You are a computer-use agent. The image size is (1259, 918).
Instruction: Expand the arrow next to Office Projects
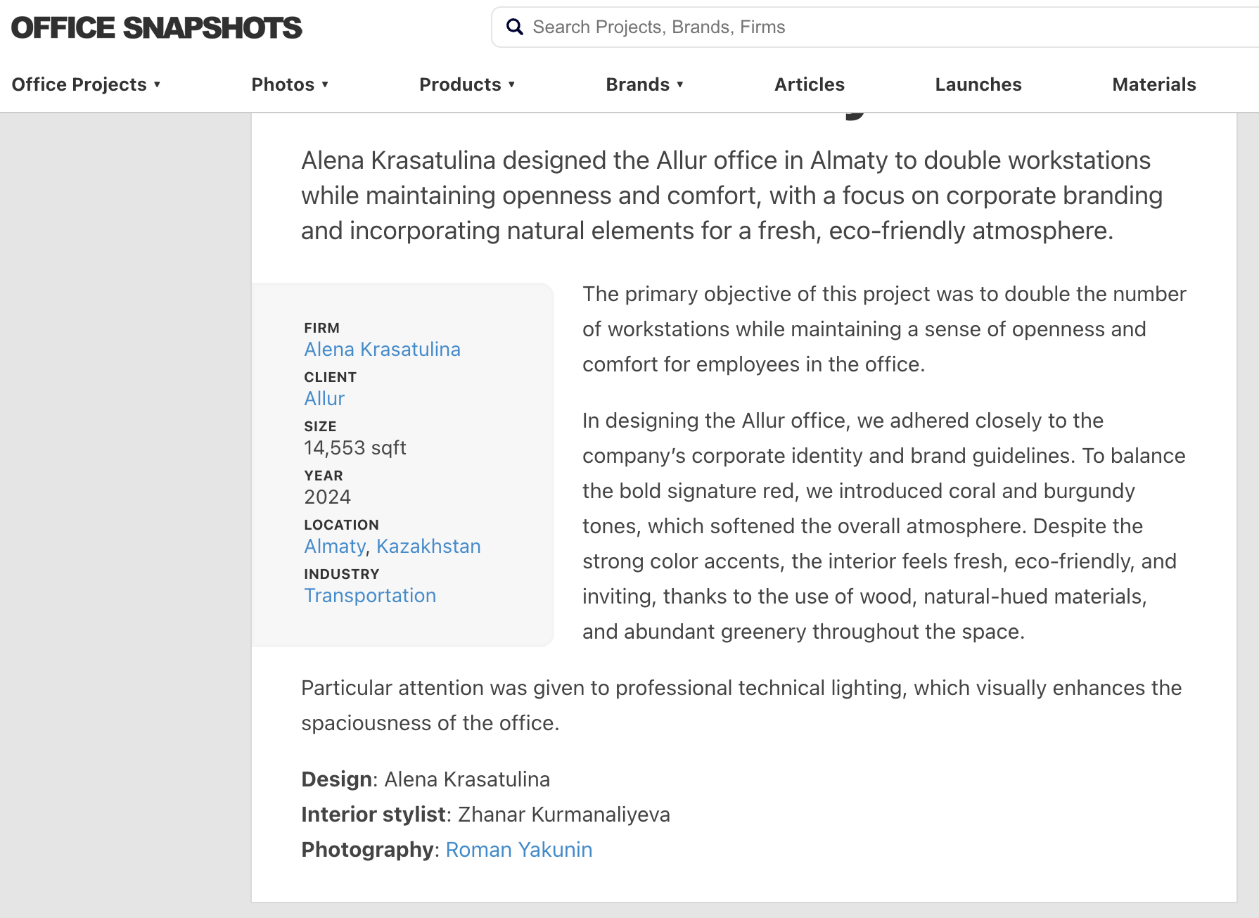[x=157, y=84]
